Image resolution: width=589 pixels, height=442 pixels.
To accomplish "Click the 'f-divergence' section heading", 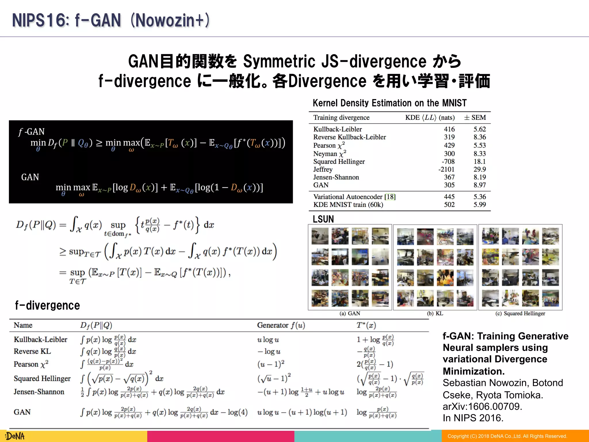I will click(47, 305).
